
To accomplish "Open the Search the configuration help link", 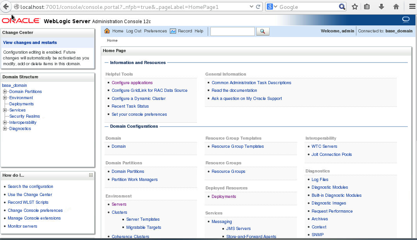I will 31,186.
